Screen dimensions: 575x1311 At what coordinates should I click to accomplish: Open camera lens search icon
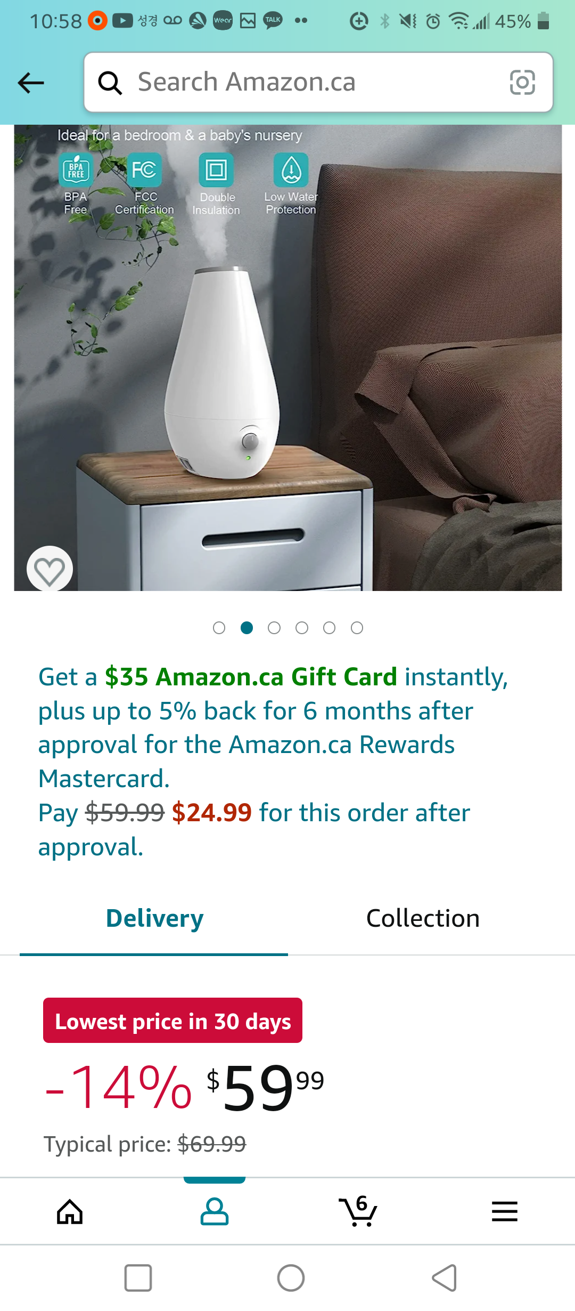pyautogui.click(x=522, y=82)
